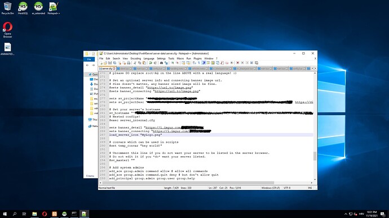
Task: Toggle the active Show All Characters button
Action: pyautogui.click(x=204, y=63)
